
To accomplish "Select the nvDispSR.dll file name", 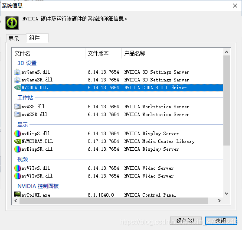I will tap(37, 149).
